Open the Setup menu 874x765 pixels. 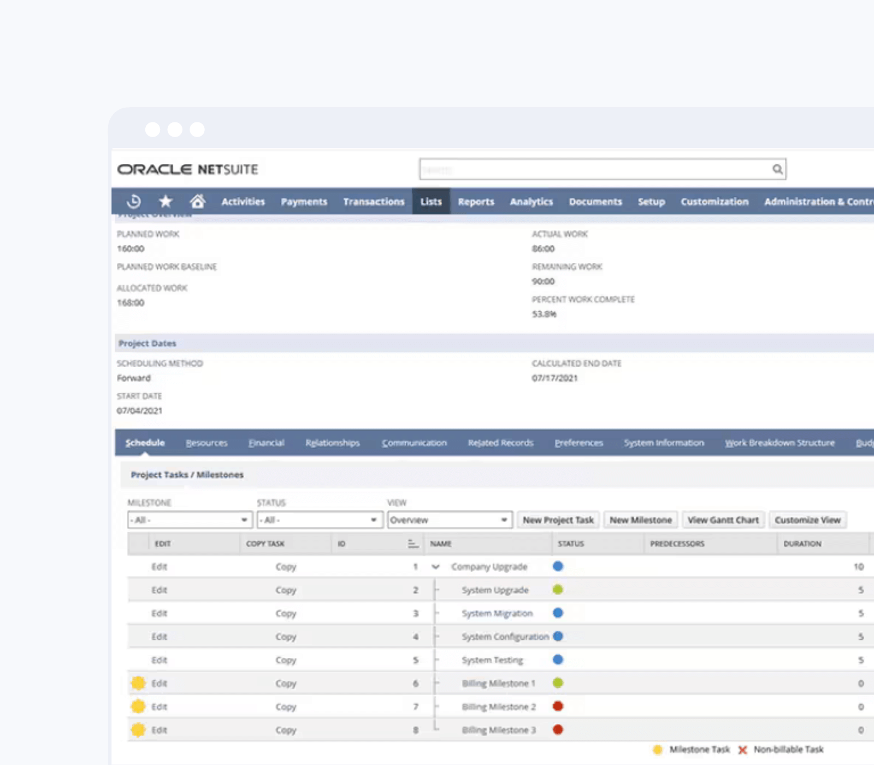tap(651, 202)
